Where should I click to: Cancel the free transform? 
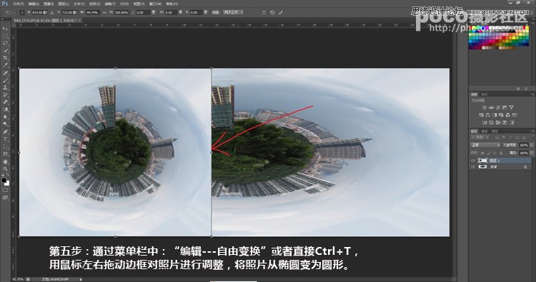(x=272, y=12)
